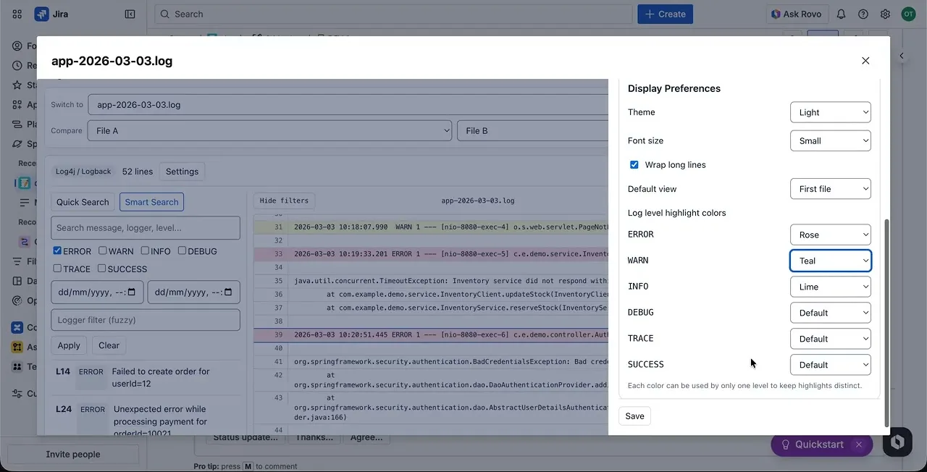Collapse sidebar with the panel toggle icon
The image size is (927, 472).
(130, 14)
